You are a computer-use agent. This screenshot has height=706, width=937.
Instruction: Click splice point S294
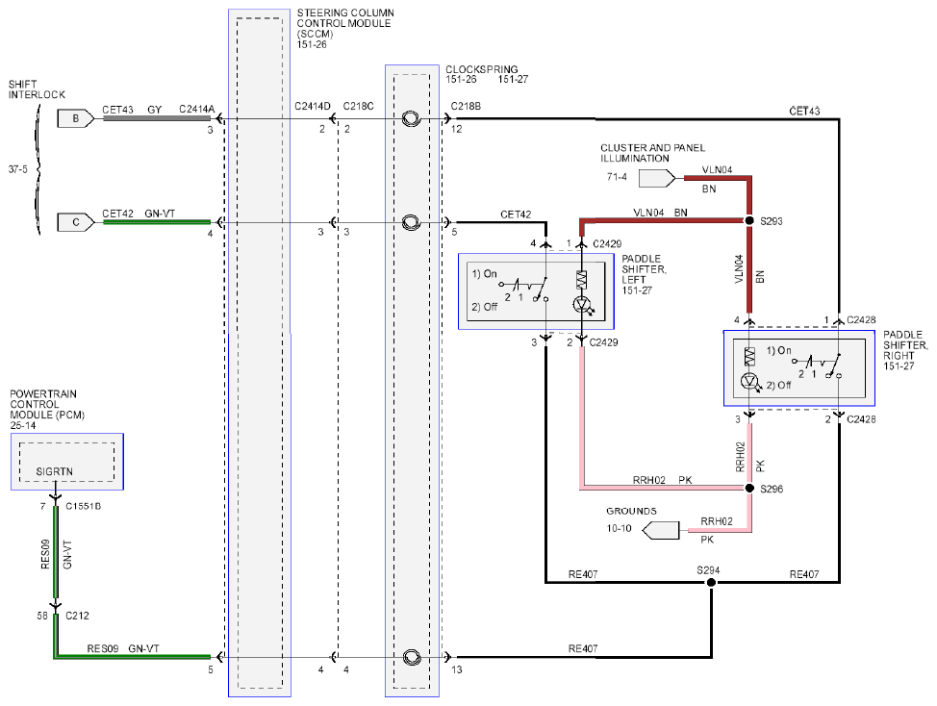[x=711, y=582]
